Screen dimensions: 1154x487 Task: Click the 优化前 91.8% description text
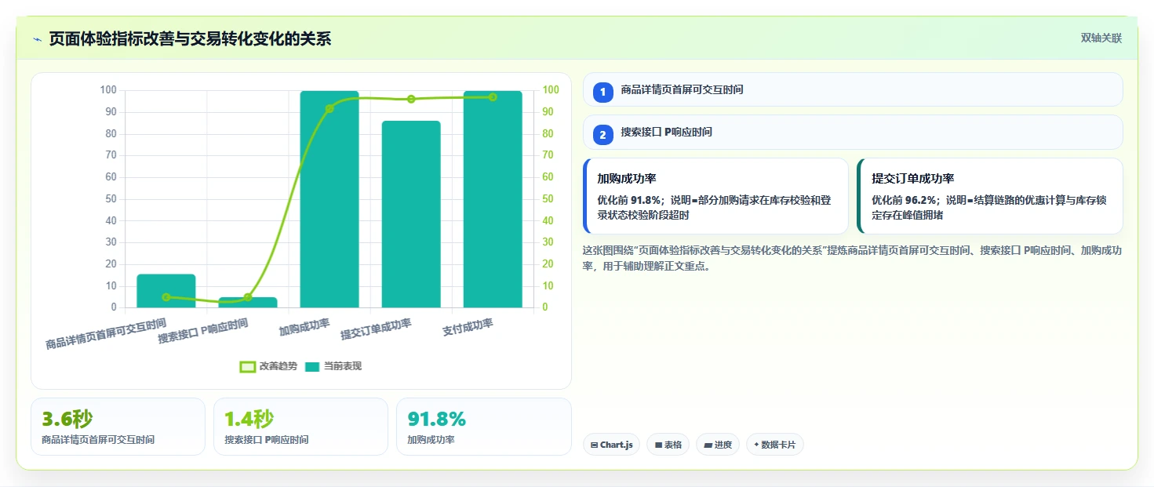click(x=714, y=207)
